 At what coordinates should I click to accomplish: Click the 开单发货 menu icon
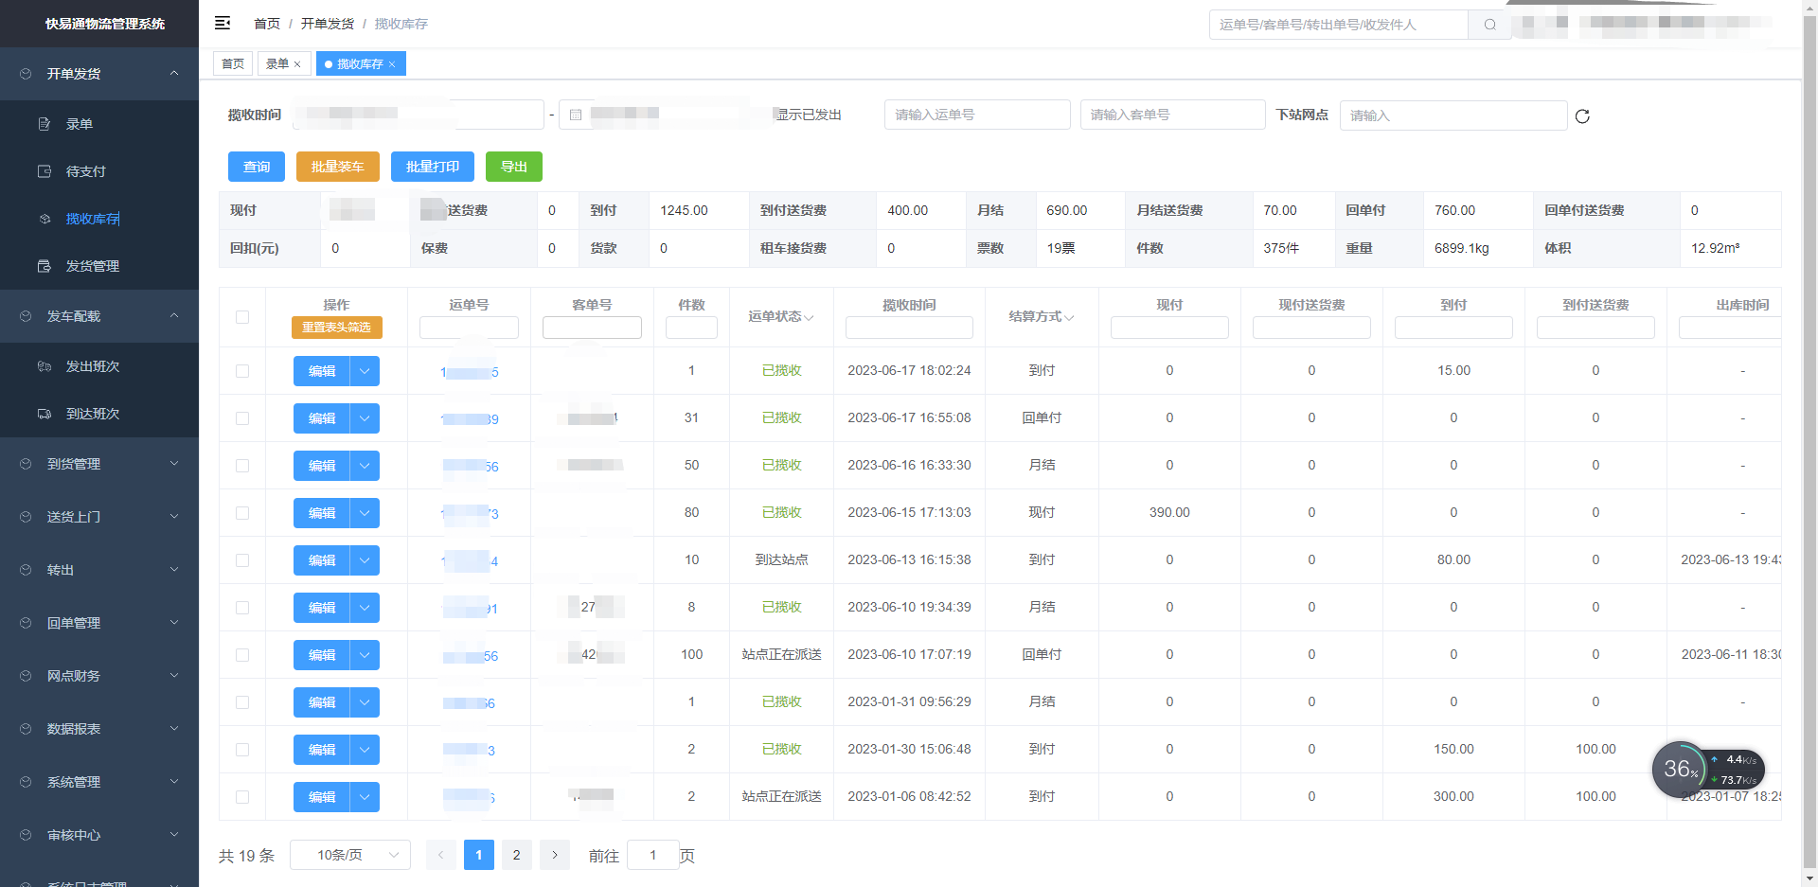click(x=26, y=74)
